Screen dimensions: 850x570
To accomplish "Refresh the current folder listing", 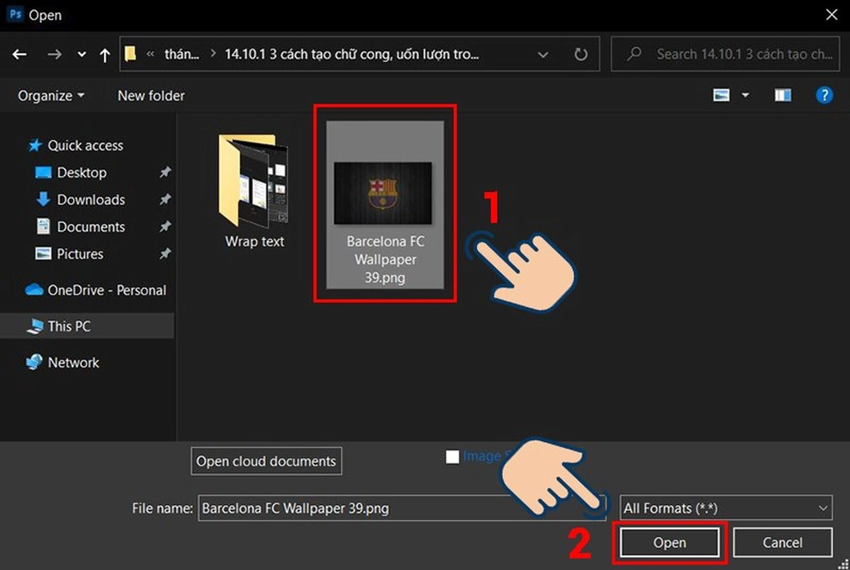I will click(x=581, y=54).
